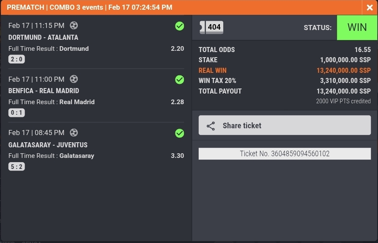This screenshot has width=378, height=243.
Task: Click soccer ball icon for Benfica - Real Madrid
Action: (74, 79)
